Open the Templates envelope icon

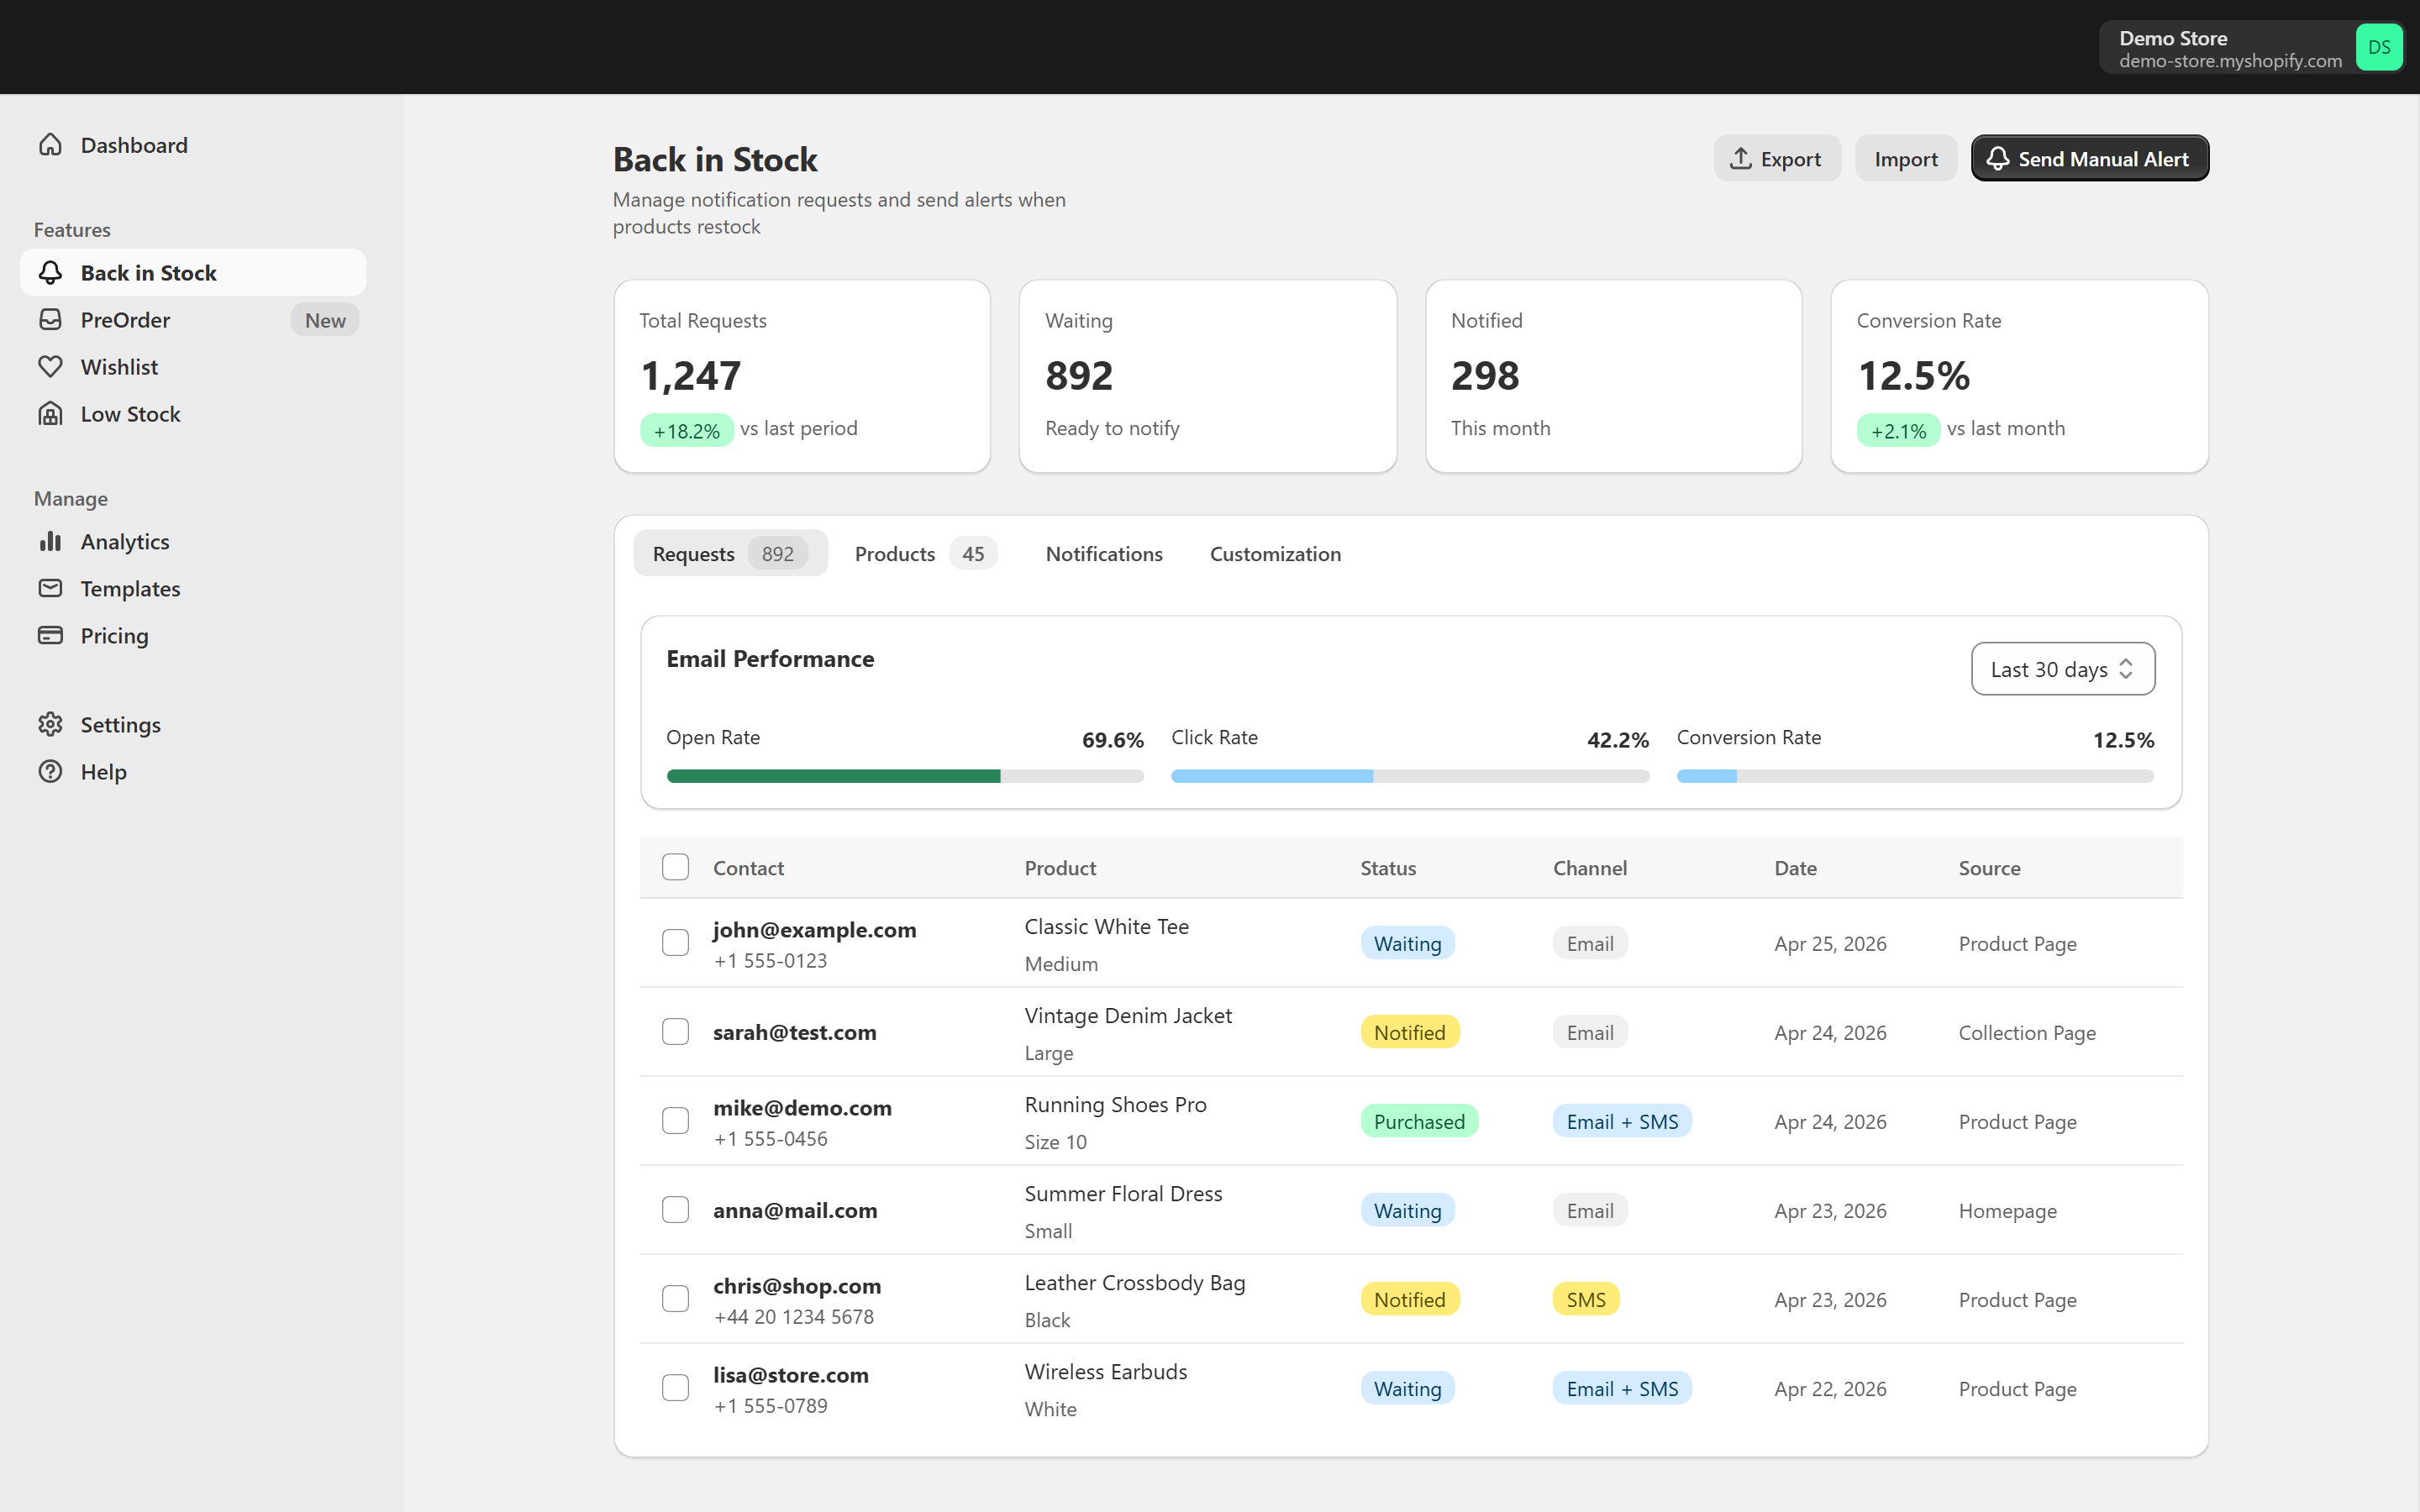click(50, 588)
